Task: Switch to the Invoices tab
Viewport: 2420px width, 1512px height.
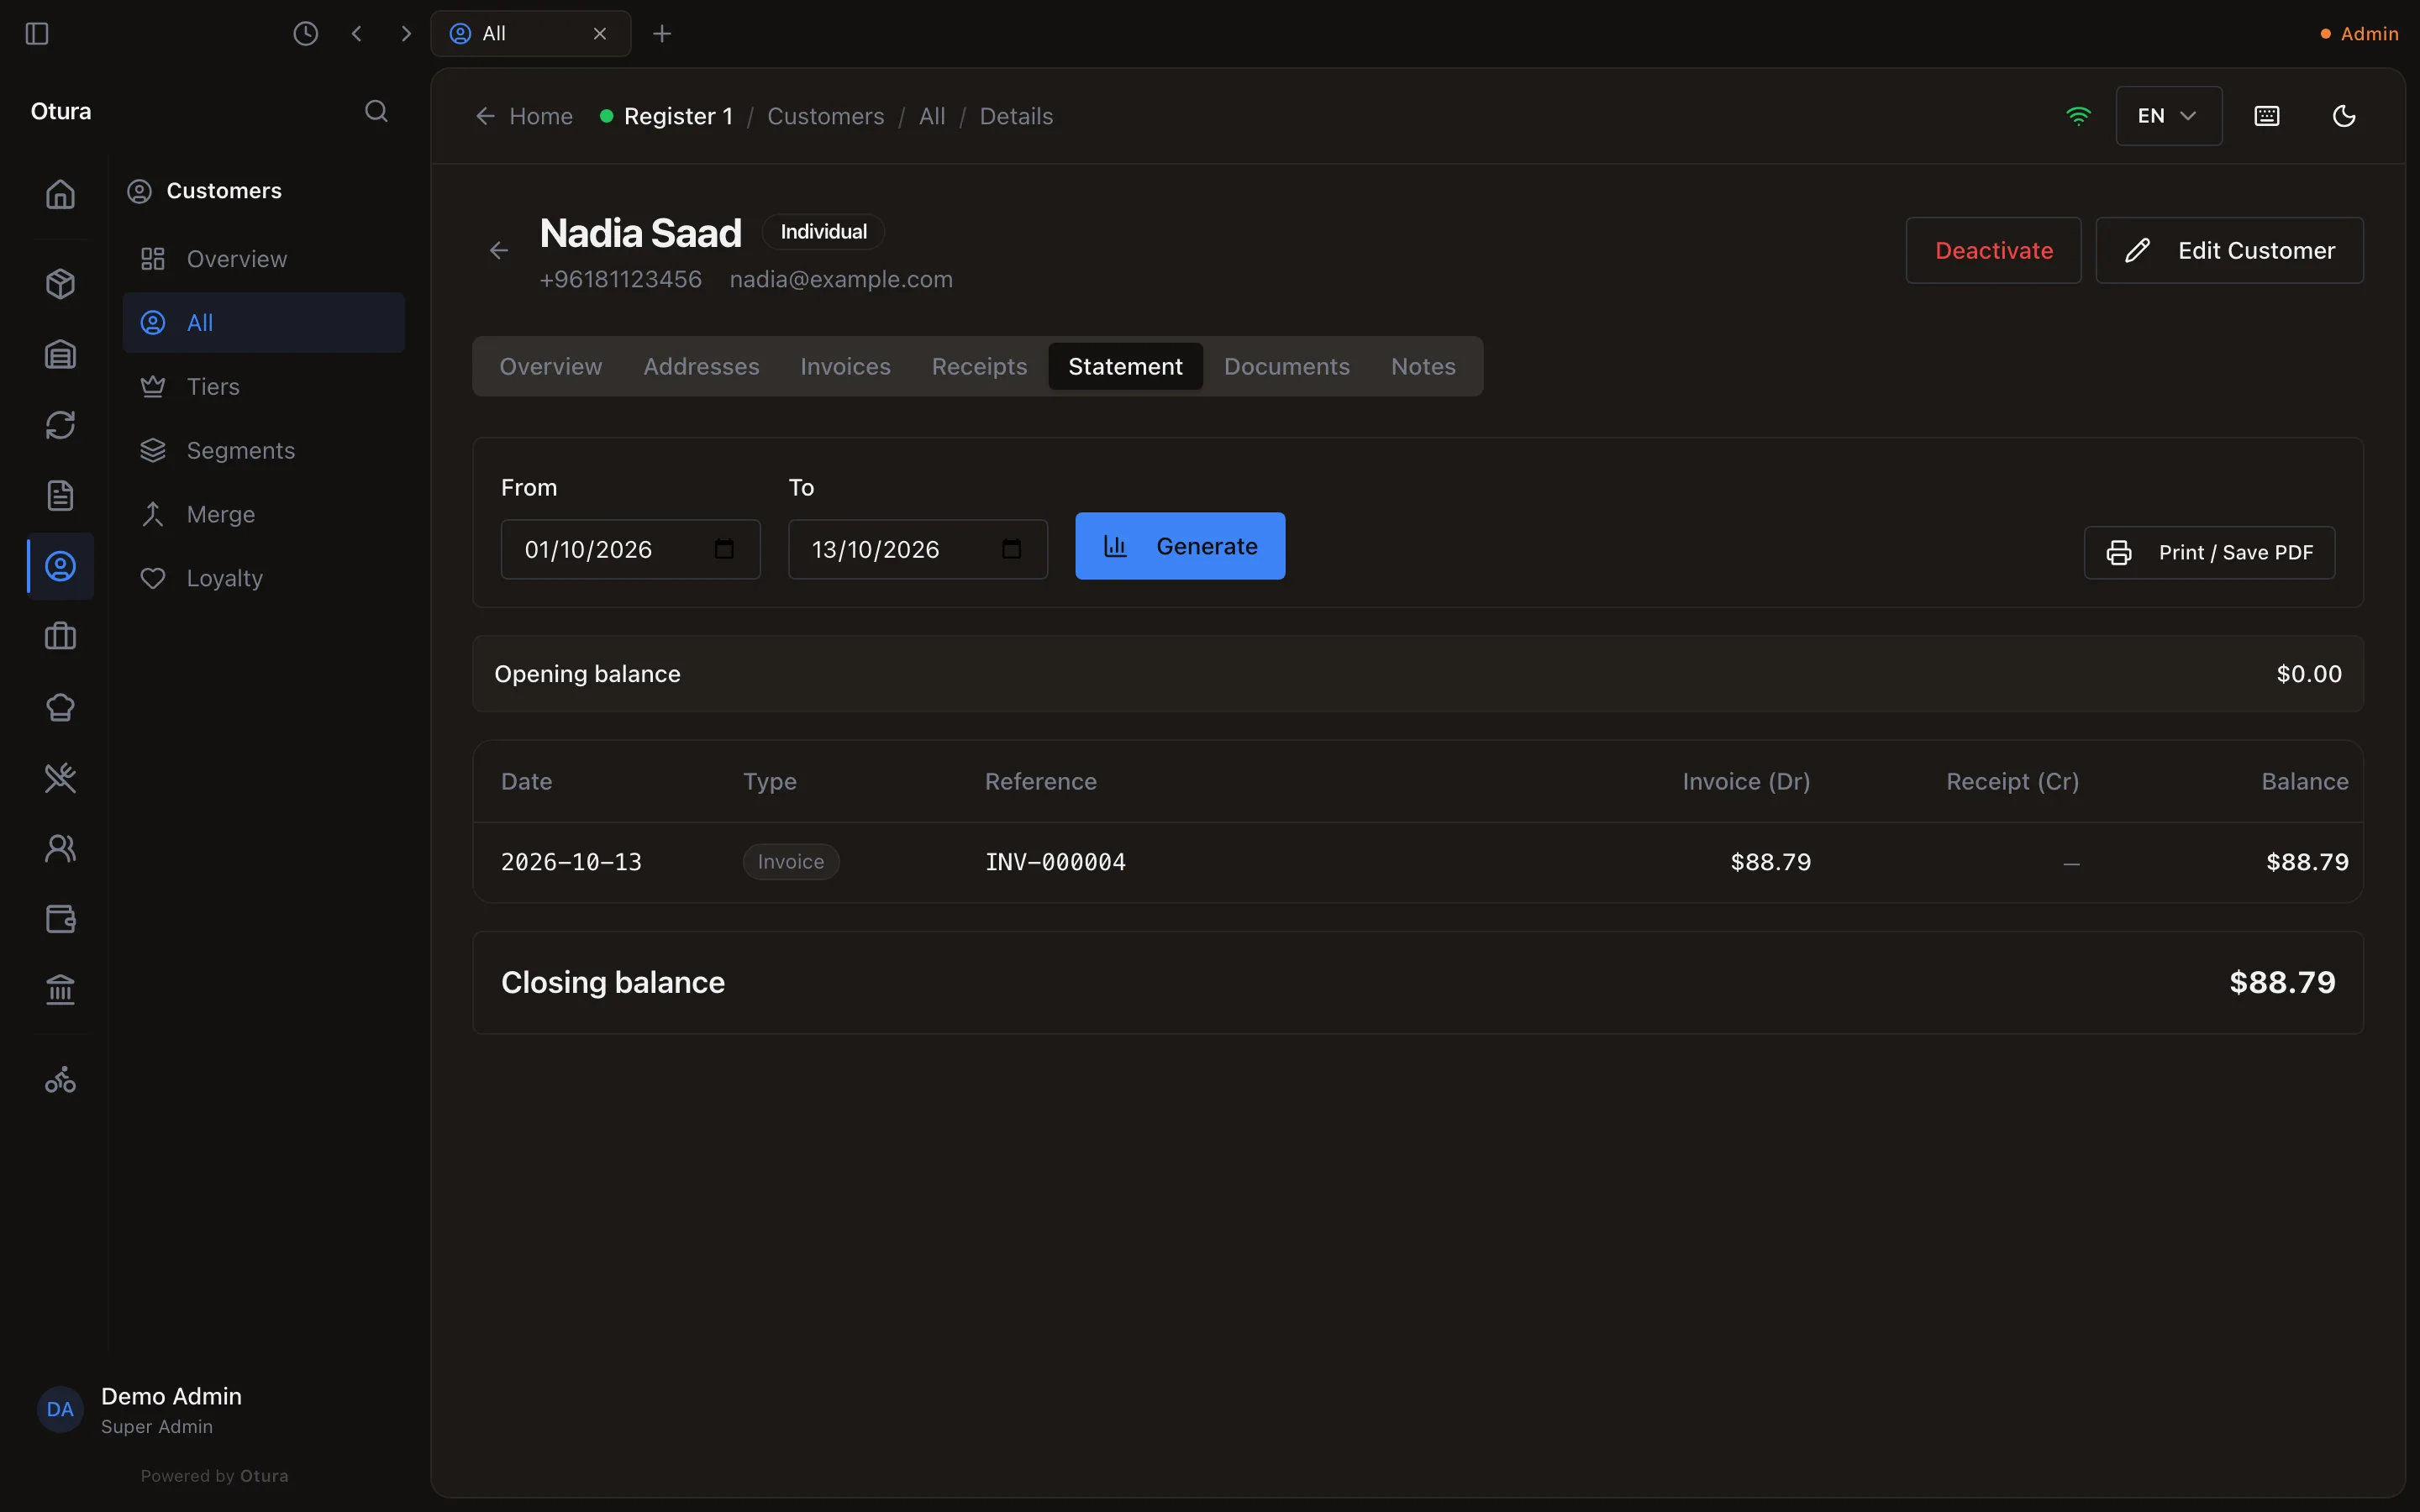Action: tap(845, 367)
